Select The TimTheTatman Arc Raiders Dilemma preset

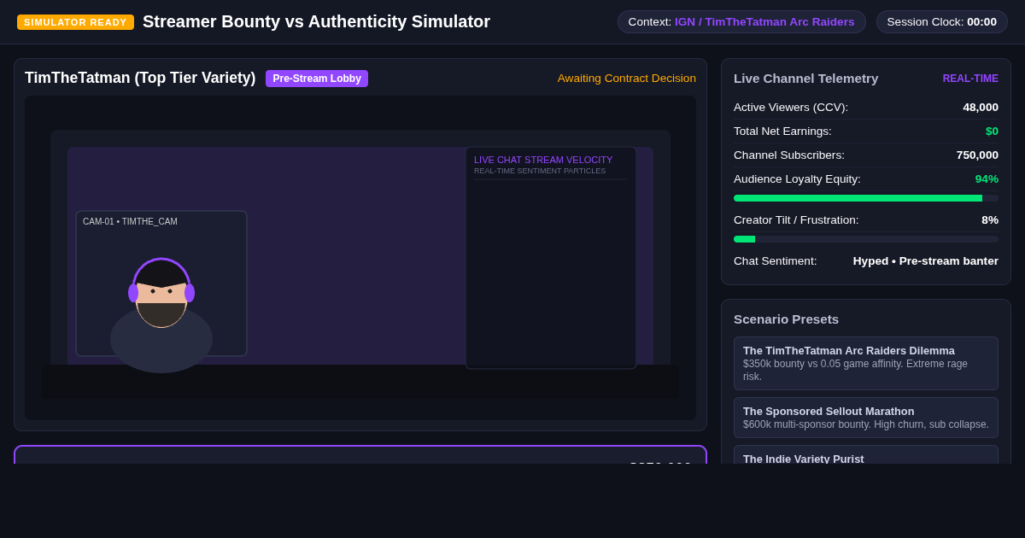(866, 363)
